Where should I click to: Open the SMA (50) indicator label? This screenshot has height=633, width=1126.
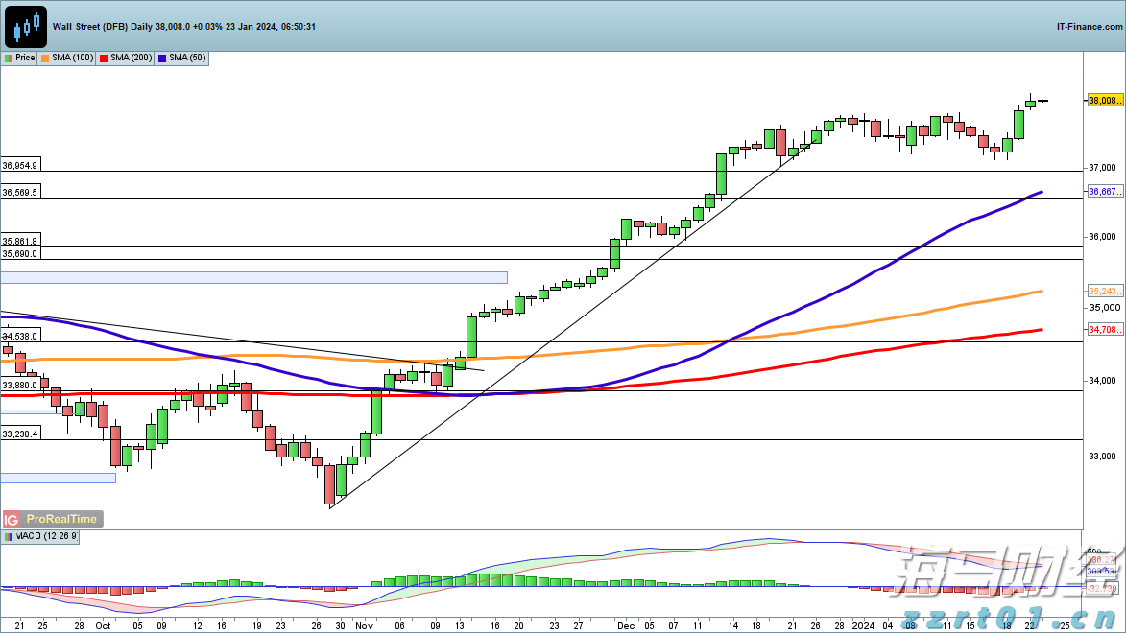(x=183, y=59)
